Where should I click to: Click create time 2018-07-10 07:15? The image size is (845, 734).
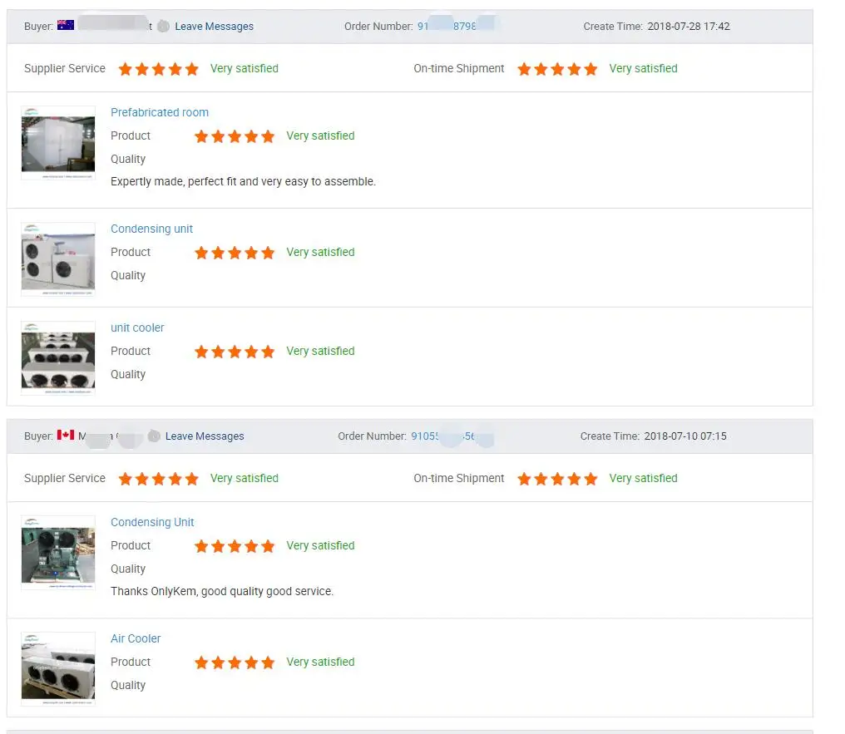click(685, 436)
